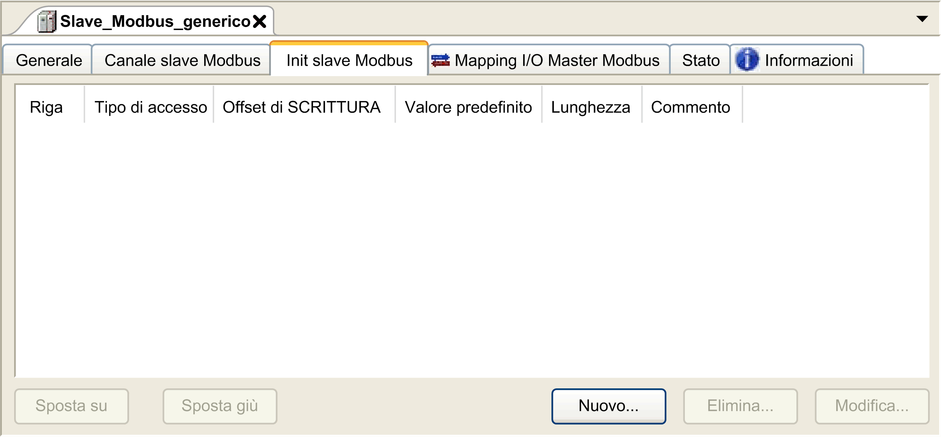Go to the Stato tab
This screenshot has width=941, height=437.
(x=700, y=60)
